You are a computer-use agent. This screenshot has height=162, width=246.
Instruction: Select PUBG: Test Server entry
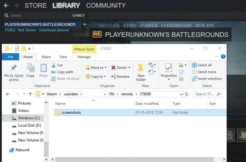coord(37,30)
